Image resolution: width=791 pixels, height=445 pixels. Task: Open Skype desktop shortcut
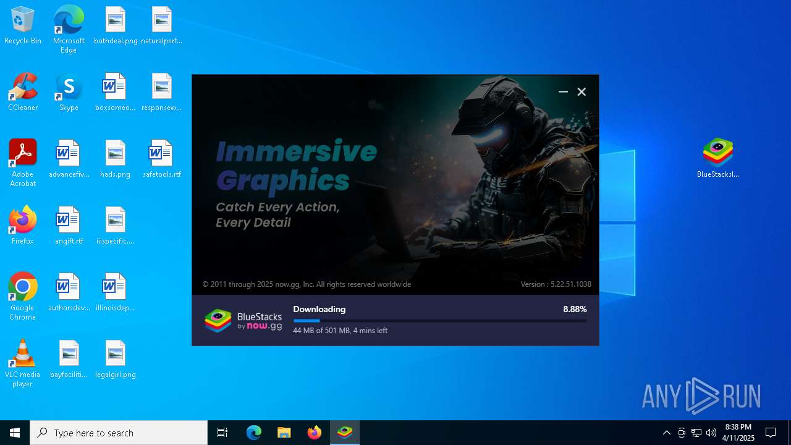[69, 92]
